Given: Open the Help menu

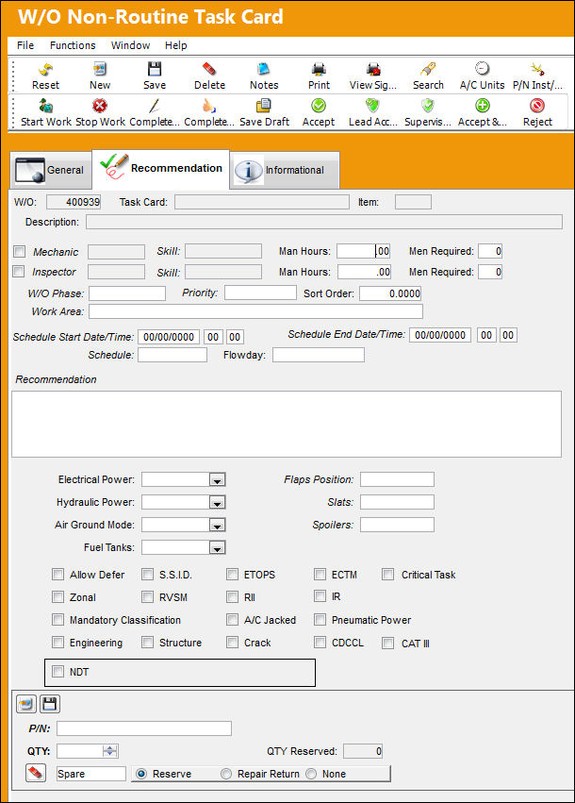Looking at the screenshot, I should click(176, 45).
